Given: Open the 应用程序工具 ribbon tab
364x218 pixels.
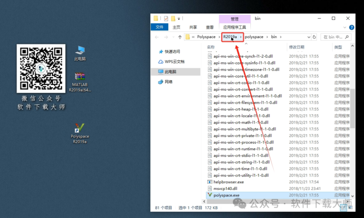Looking at the screenshot, I should 235,27.
